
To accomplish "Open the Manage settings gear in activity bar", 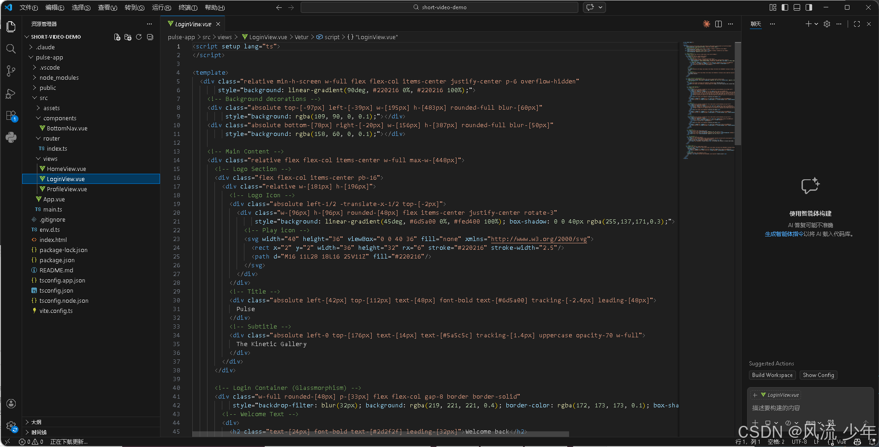I will point(11,426).
